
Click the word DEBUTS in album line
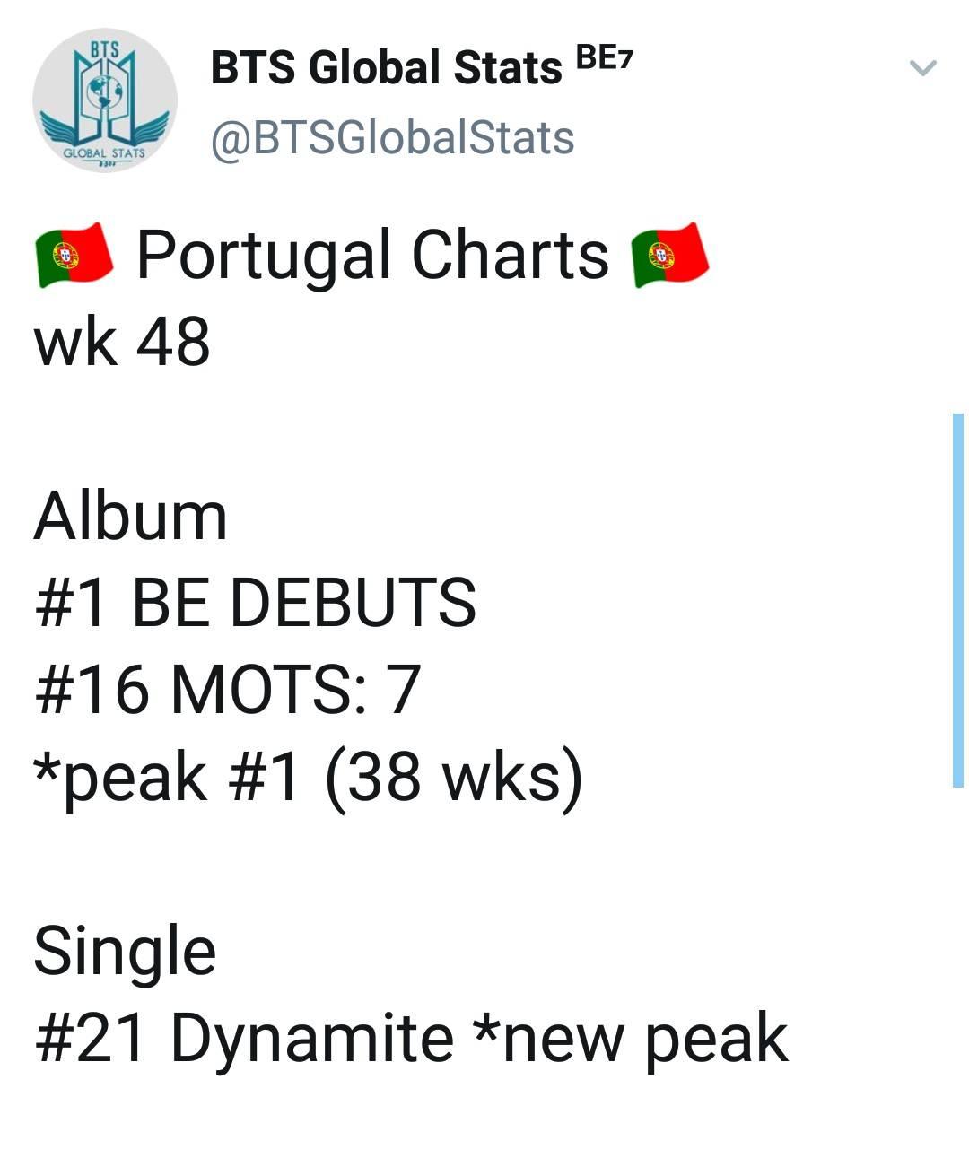354,603
